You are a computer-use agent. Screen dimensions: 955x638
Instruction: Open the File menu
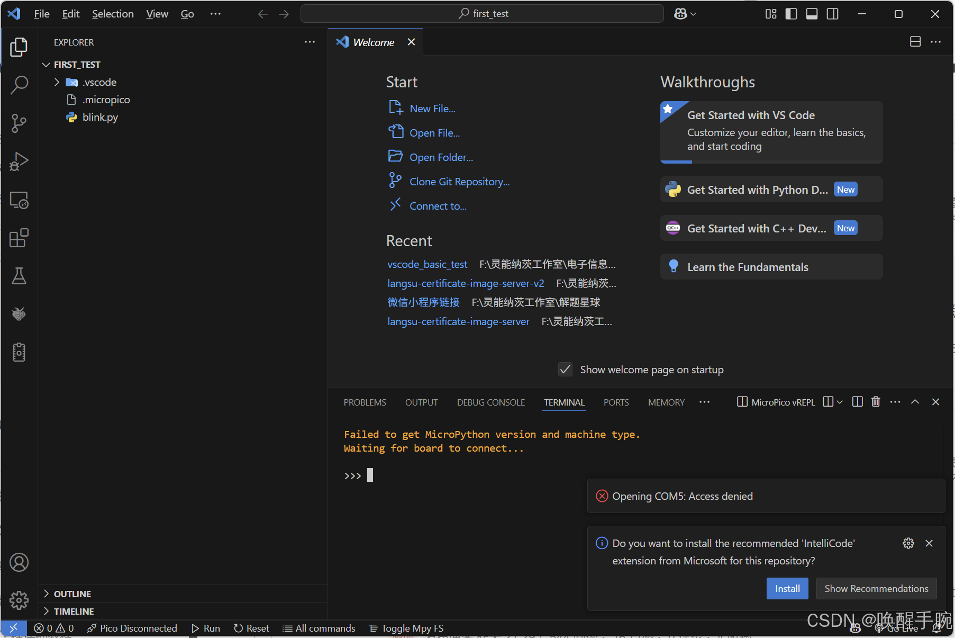[x=42, y=14]
